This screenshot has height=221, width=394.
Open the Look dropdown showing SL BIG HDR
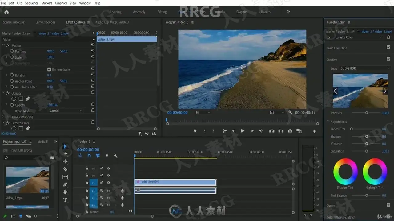click(365, 68)
